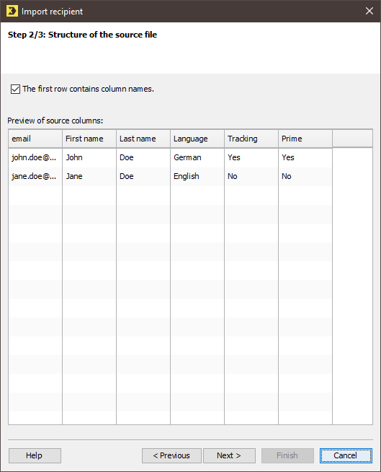Click the yellow application icon in title bar
This screenshot has width=381, height=472.
[12, 11]
